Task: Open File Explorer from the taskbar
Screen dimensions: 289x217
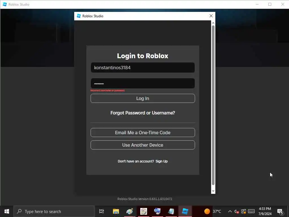Action: 116,211
